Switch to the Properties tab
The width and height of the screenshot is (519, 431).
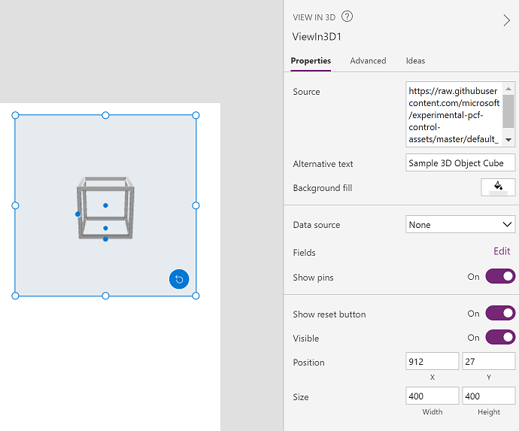(311, 61)
